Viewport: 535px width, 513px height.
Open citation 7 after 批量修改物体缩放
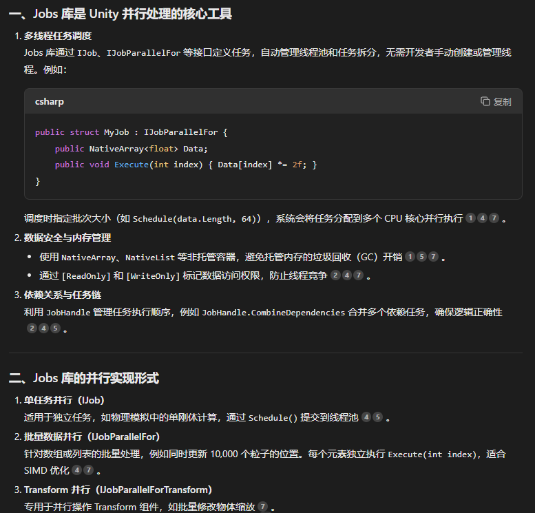263,507
